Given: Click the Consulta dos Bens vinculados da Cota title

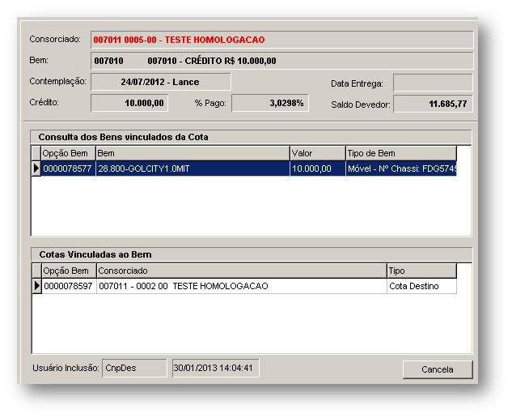Looking at the screenshot, I should click(123, 137).
